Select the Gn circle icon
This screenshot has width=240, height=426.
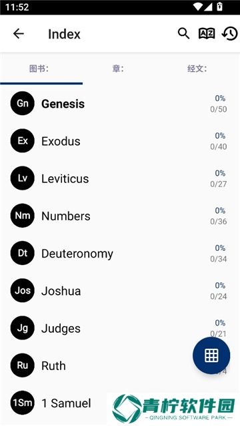coord(22,103)
